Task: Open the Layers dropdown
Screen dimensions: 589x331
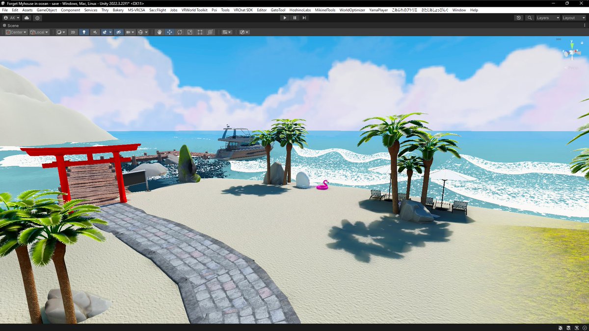Action: (548, 18)
